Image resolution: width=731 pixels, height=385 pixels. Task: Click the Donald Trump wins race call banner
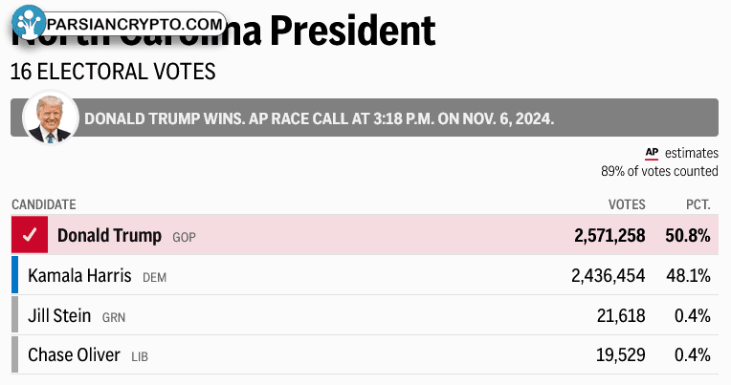click(x=365, y=118)
